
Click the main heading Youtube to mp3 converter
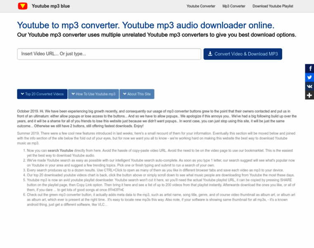point(145,25)
